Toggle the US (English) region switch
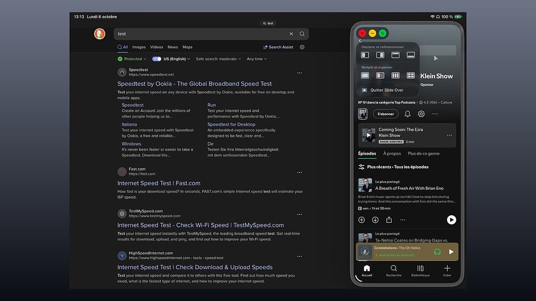536x301 pixels. [x=157, y=59]
